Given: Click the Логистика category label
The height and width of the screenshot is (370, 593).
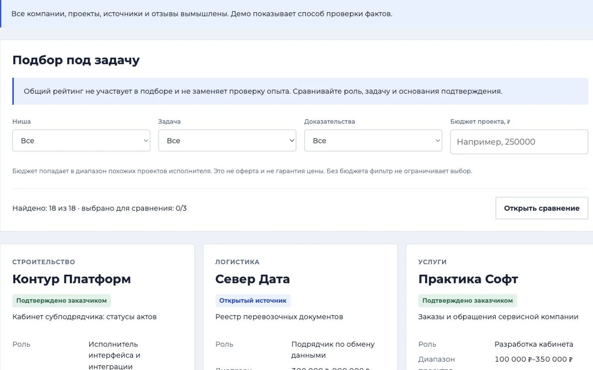Looking at the screenshot, I should point(237,262).
